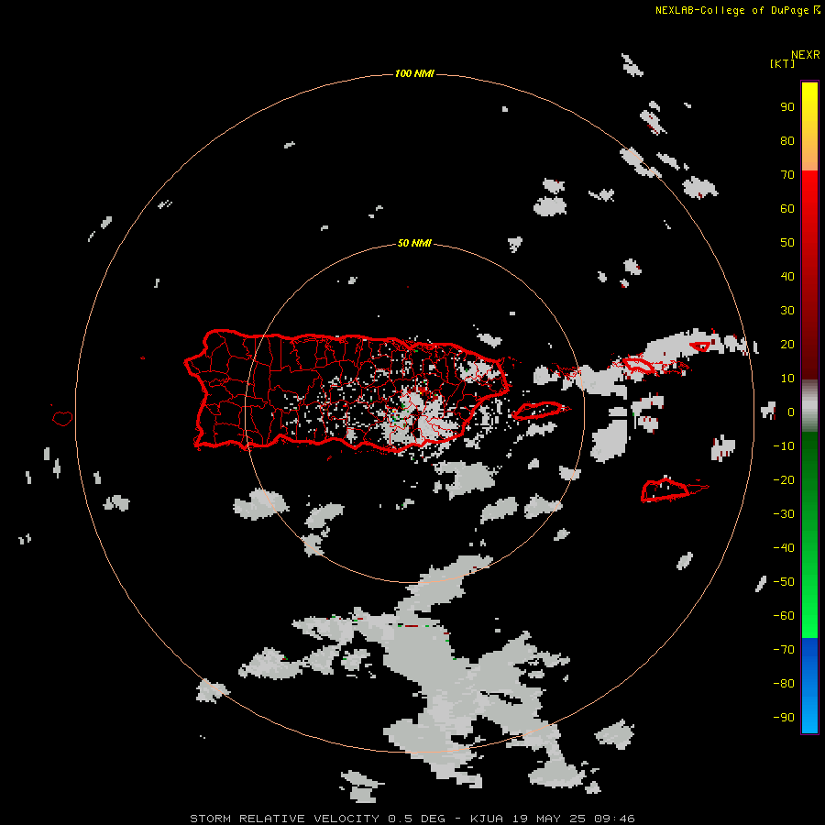Click the 100 NMI range ring label

click(414, 73)
